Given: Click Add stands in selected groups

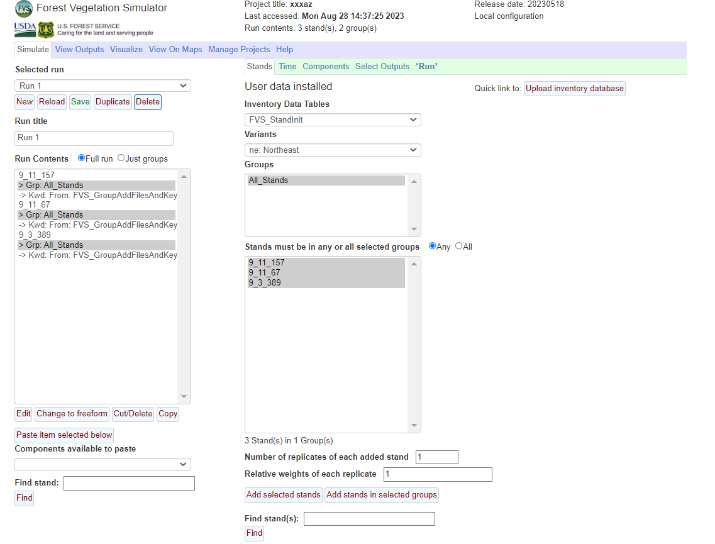Looking at the screenshot, I should coord(382,495).
